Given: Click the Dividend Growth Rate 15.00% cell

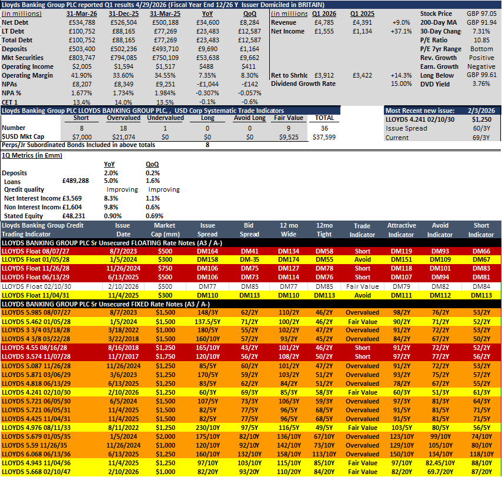Looking at the screenshot, I should pyautogui.click(x=401, y=84).
